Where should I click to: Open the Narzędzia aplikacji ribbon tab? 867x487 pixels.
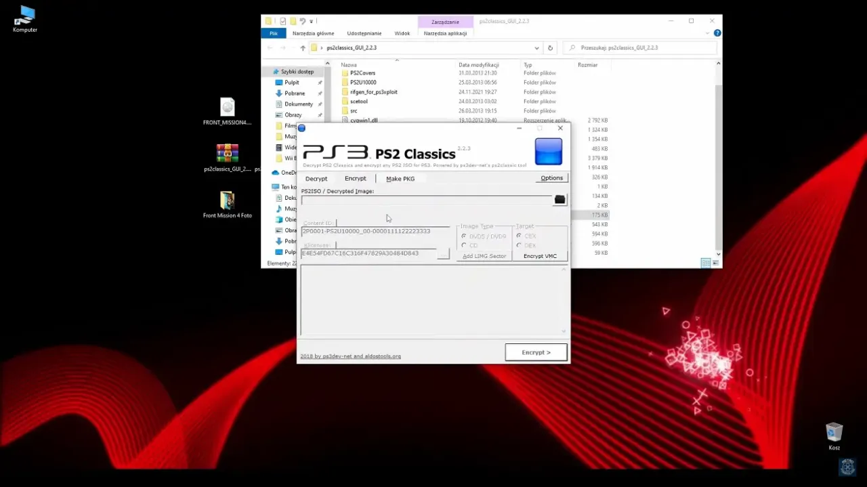445,33
